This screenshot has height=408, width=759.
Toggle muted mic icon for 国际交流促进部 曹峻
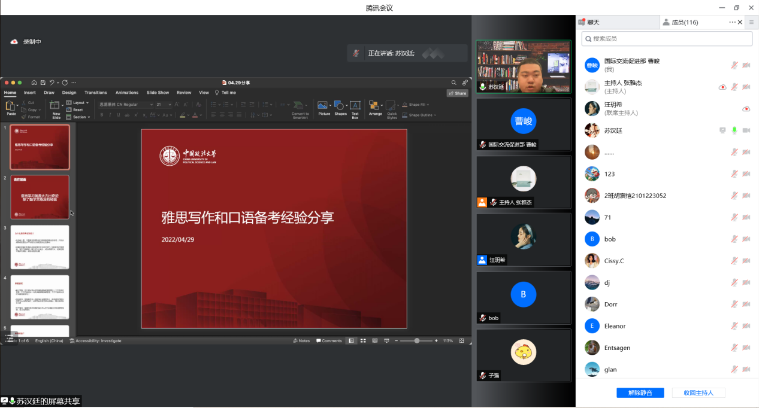(x=734, y=65)
